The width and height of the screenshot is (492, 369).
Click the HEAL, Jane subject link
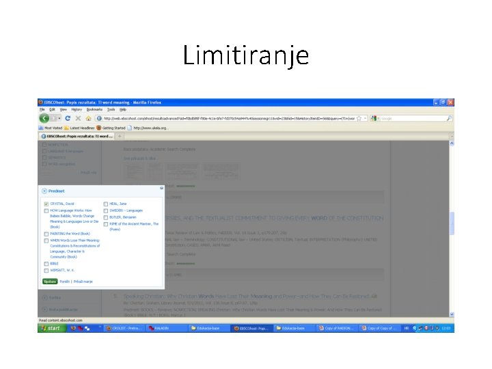pos(118,204)
